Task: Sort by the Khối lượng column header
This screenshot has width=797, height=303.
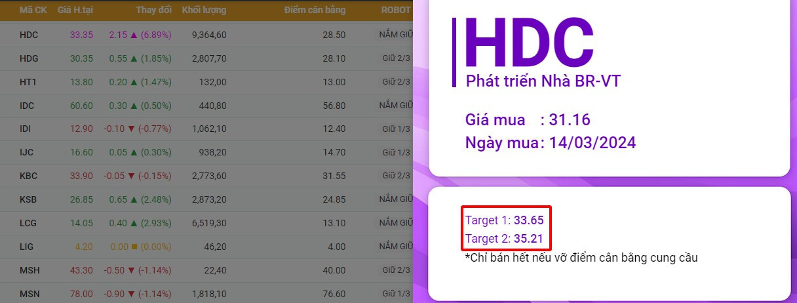Action: tap(204, 10)
